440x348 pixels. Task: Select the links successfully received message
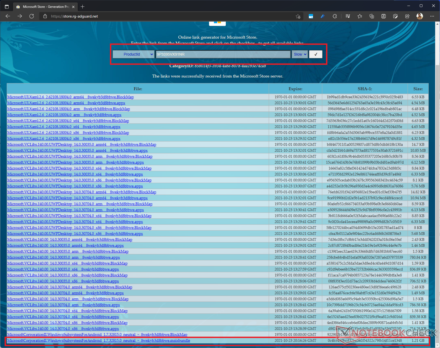click(218, 76)
